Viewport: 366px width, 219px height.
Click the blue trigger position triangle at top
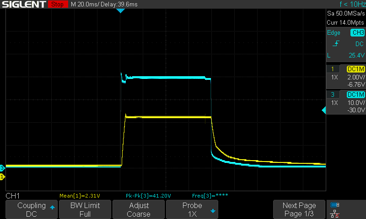pyautogui.click(x=120, y=10)
